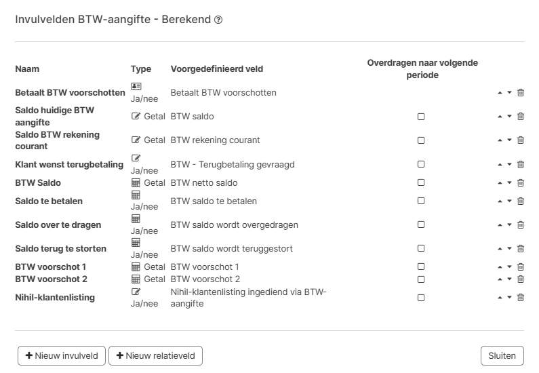Delete the BTW voorschot 2 row

521,279
